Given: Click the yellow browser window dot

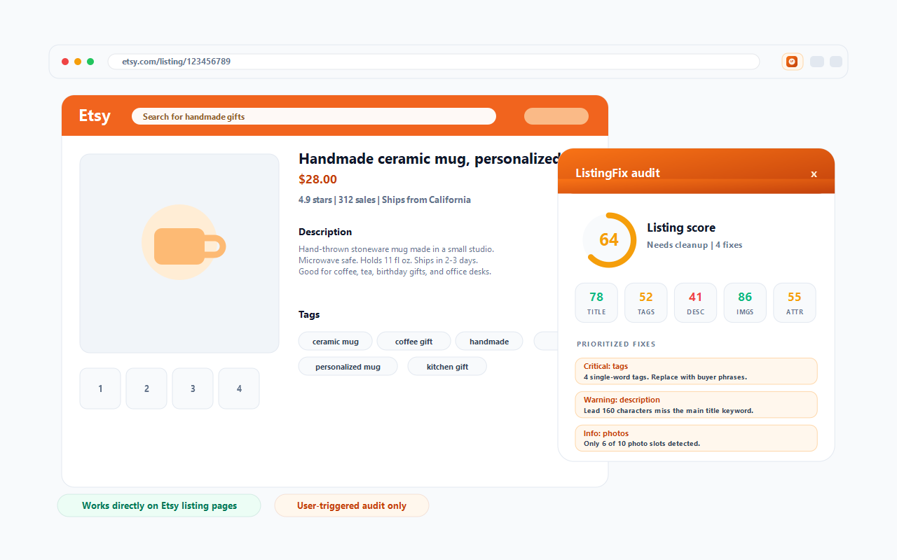Looking at the screenshot, I should [x=78, y=62].
